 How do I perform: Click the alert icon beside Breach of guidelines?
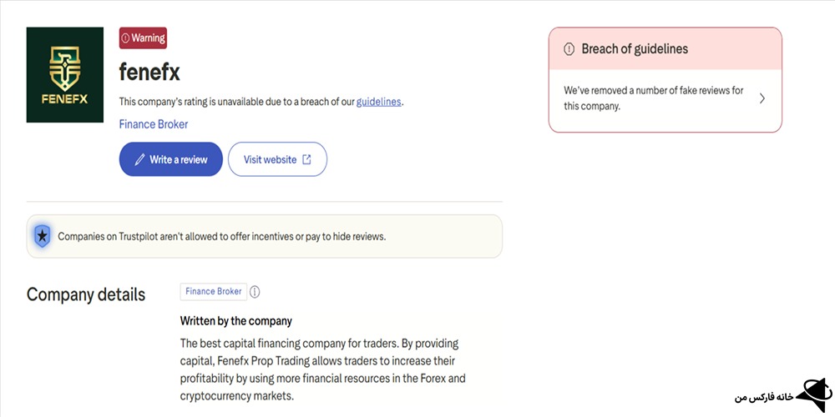coord(569,49)
